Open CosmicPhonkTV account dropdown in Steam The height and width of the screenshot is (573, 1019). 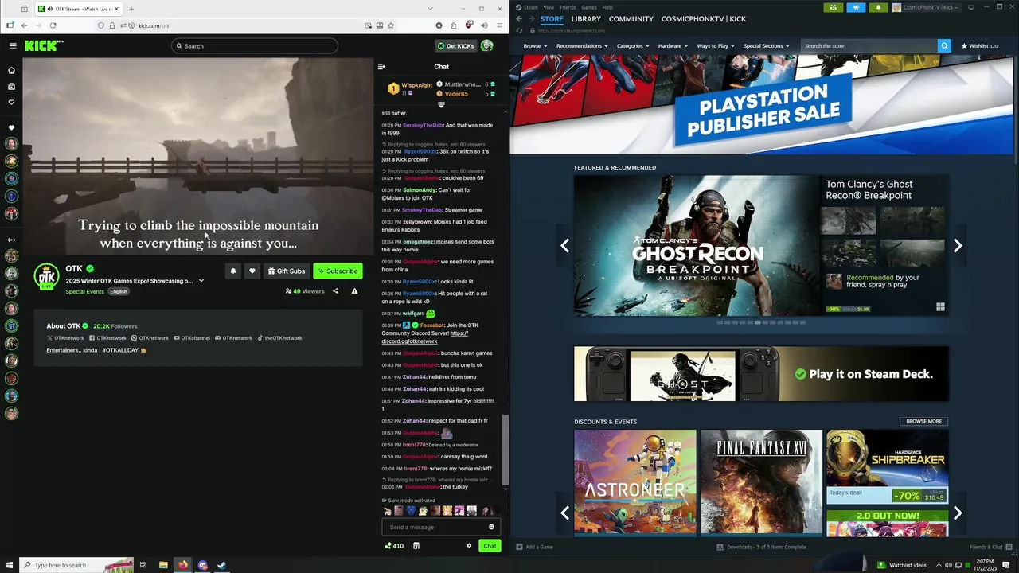pos(927,7)
